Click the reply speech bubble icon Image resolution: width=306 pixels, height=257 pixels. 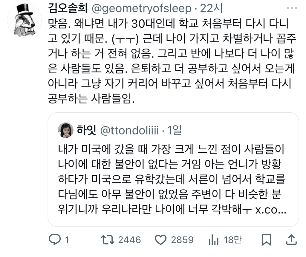54,239
